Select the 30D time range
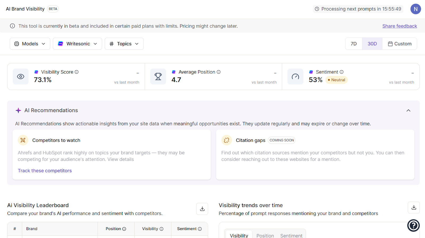The width and height of the screenshot is (425, 238). pos(372,44)
